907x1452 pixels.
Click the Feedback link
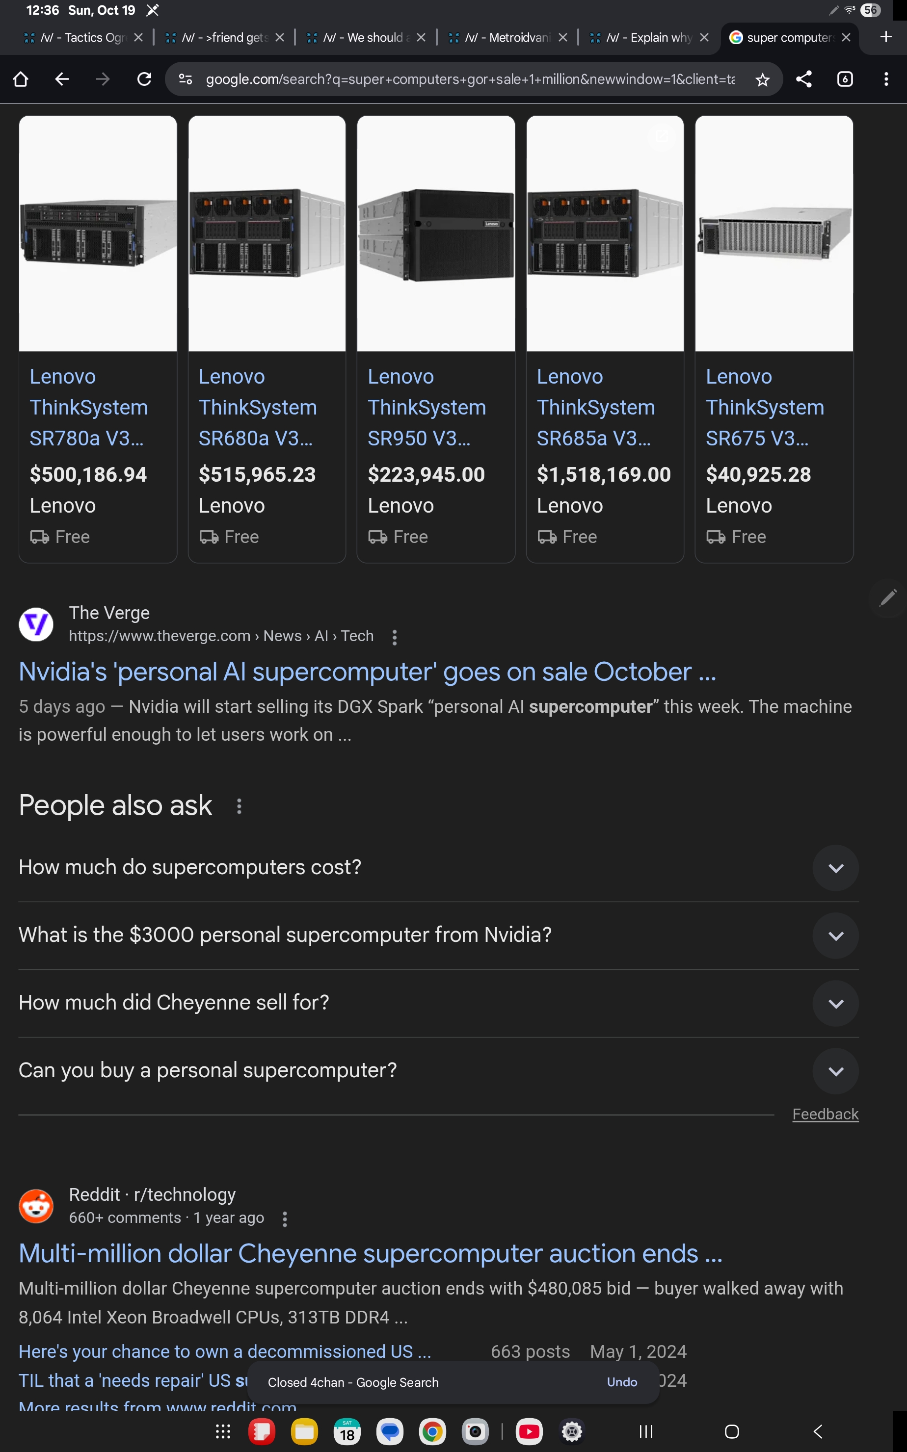[826, 1114]
